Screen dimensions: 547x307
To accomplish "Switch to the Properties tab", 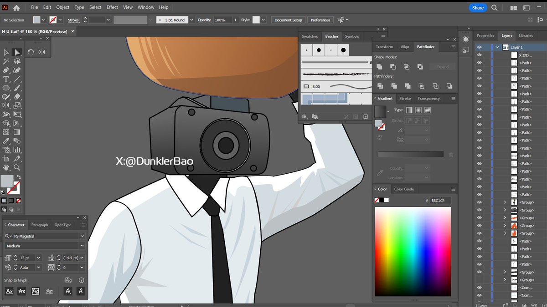I will point(485,35).
